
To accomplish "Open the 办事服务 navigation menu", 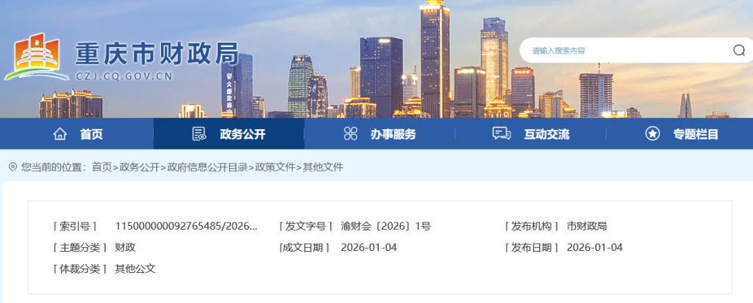I will click(x=393, y=134).
